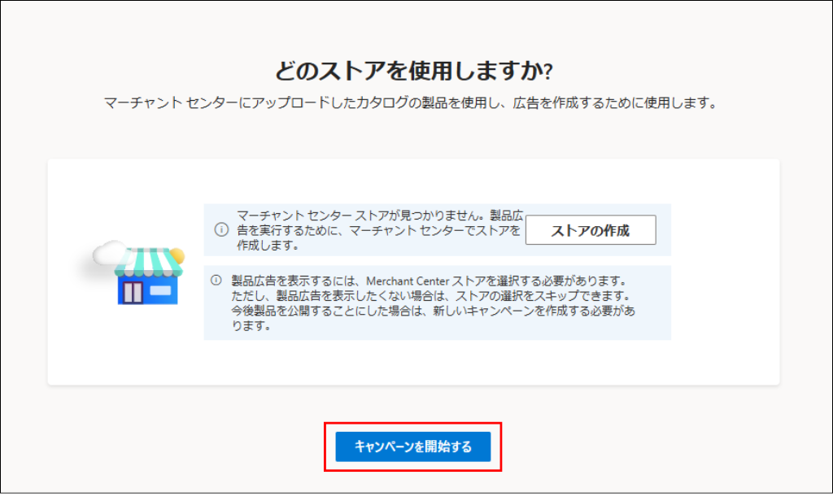Click the notice text 製品広告を表示するには

433,303
